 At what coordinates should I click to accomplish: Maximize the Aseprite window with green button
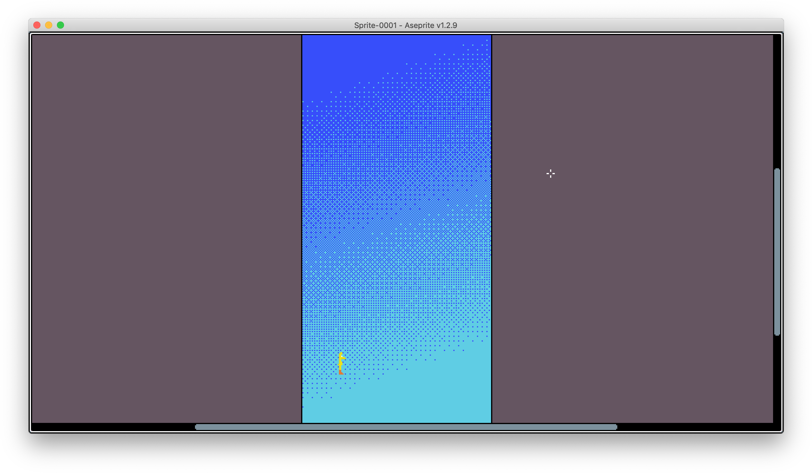[60, 25]
